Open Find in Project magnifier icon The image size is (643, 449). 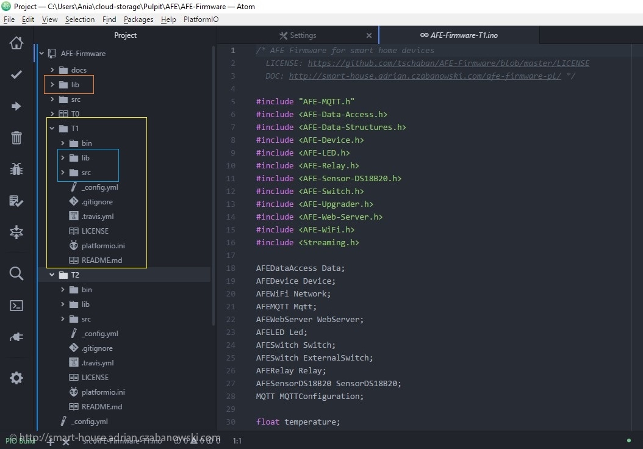[x=16, y=273]
